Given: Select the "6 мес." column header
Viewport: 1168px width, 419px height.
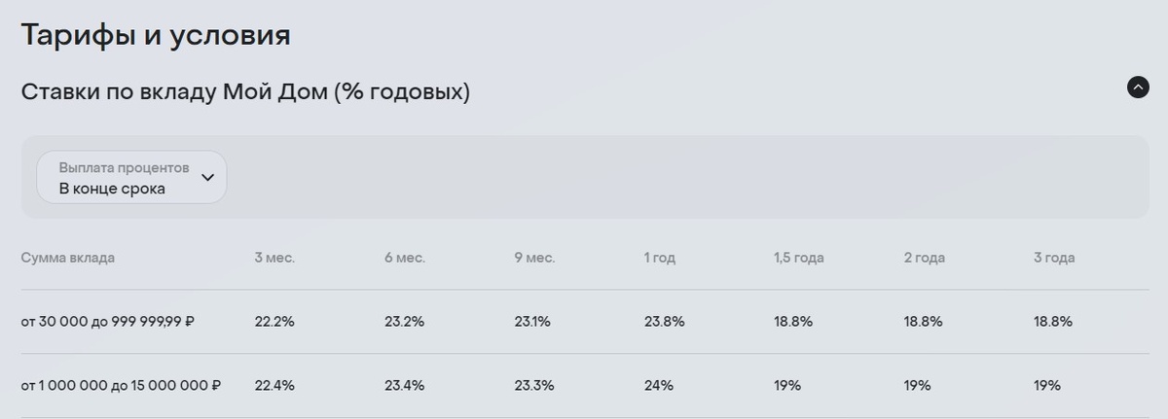Looking at the screenshot, I should pos(405,258).
